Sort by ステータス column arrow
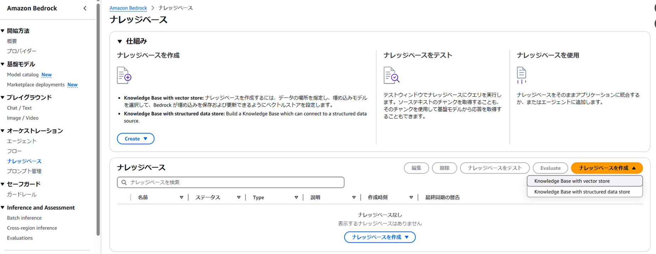Image resolution: width=656 pixels, height=254 pixels. (239, 197)
